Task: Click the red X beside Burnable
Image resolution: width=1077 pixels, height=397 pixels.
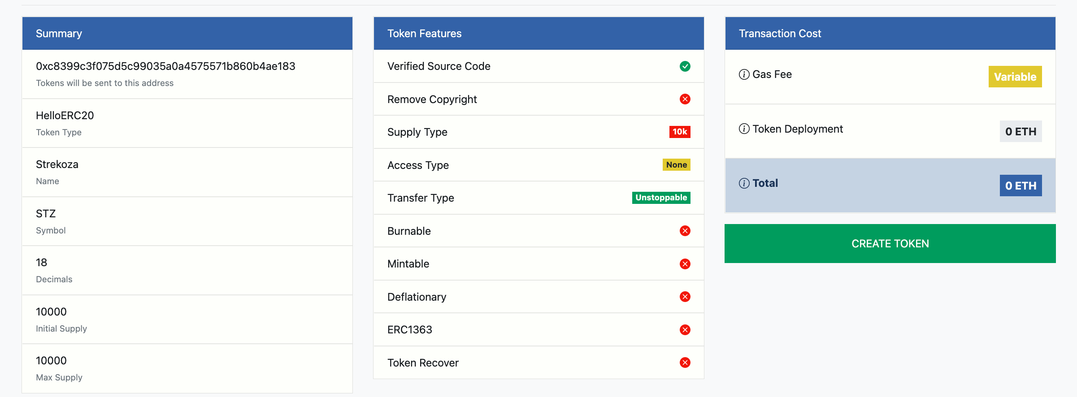Action: click(685, 231)
